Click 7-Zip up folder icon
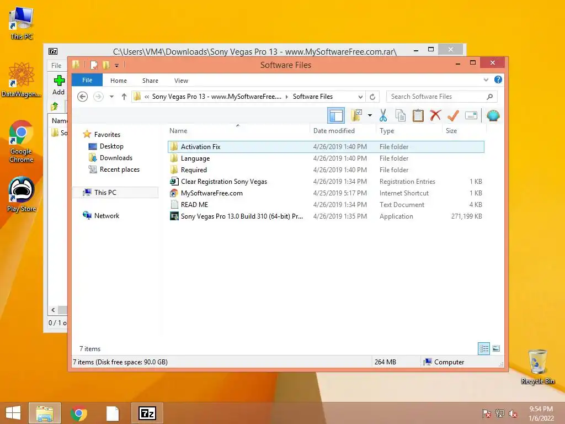 pyautogui.click(x=55, y=107)
